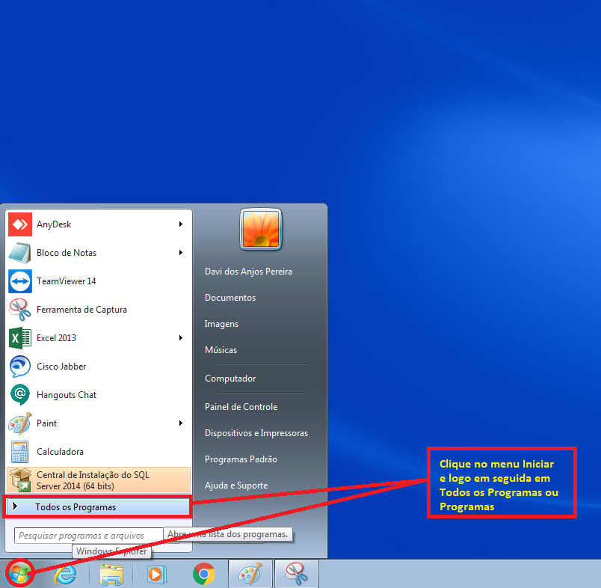Click the Excel 2013 label text
Screen dimensions: 601x588
(56, 338)
